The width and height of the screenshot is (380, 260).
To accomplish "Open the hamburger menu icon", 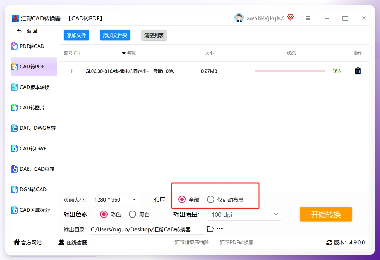I will (x=308, y=18).
